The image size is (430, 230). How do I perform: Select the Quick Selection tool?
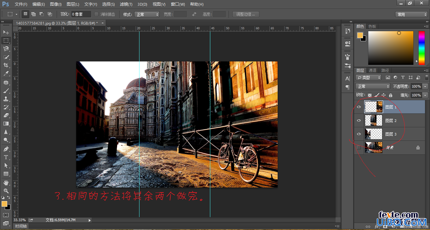pos(6,57)
